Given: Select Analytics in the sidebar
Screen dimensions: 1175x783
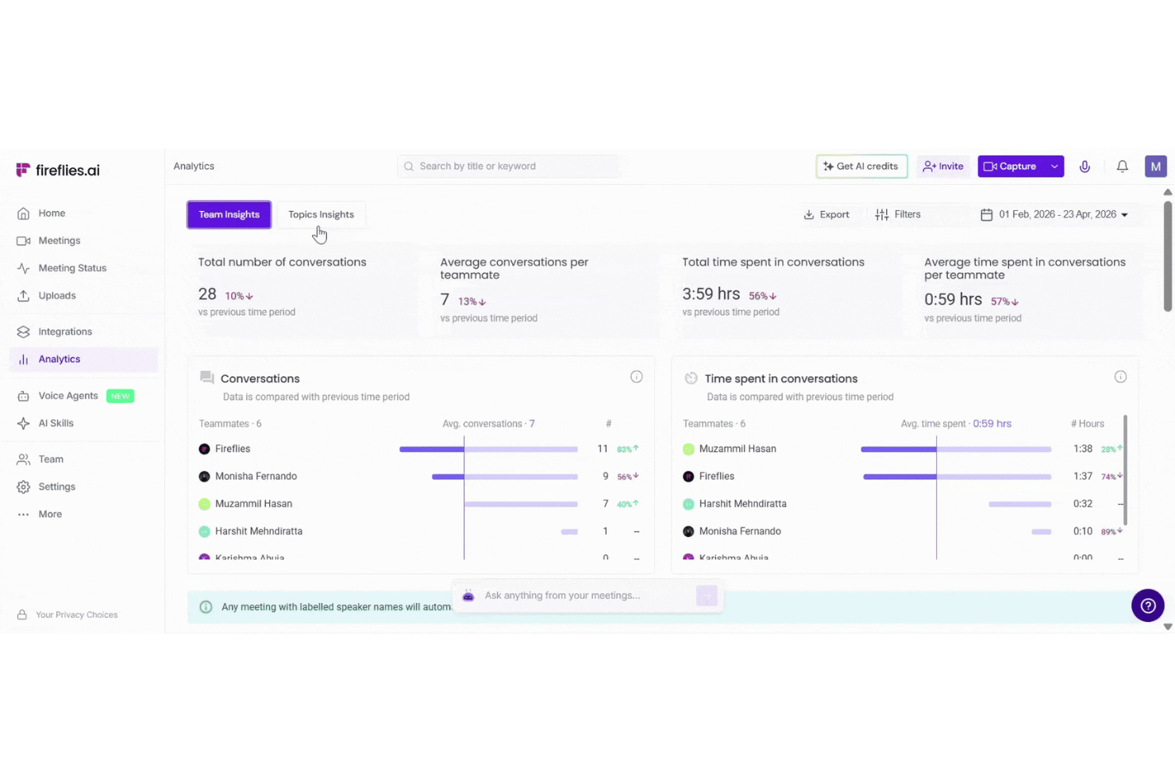Looking at the screenshot, I should [84, 359].
